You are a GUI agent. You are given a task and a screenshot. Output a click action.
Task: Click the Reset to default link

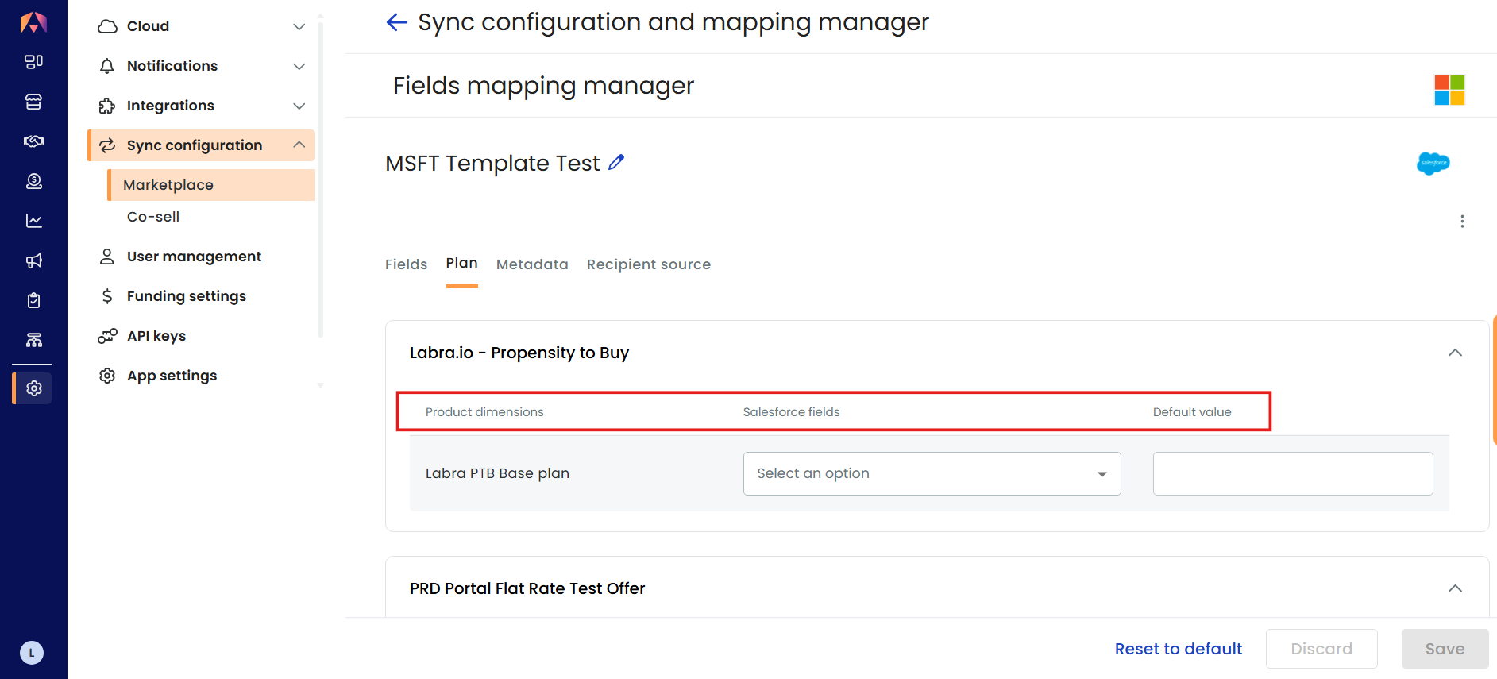click(1179, 649)
